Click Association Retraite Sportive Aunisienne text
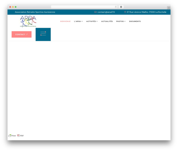 coord(35,12)
